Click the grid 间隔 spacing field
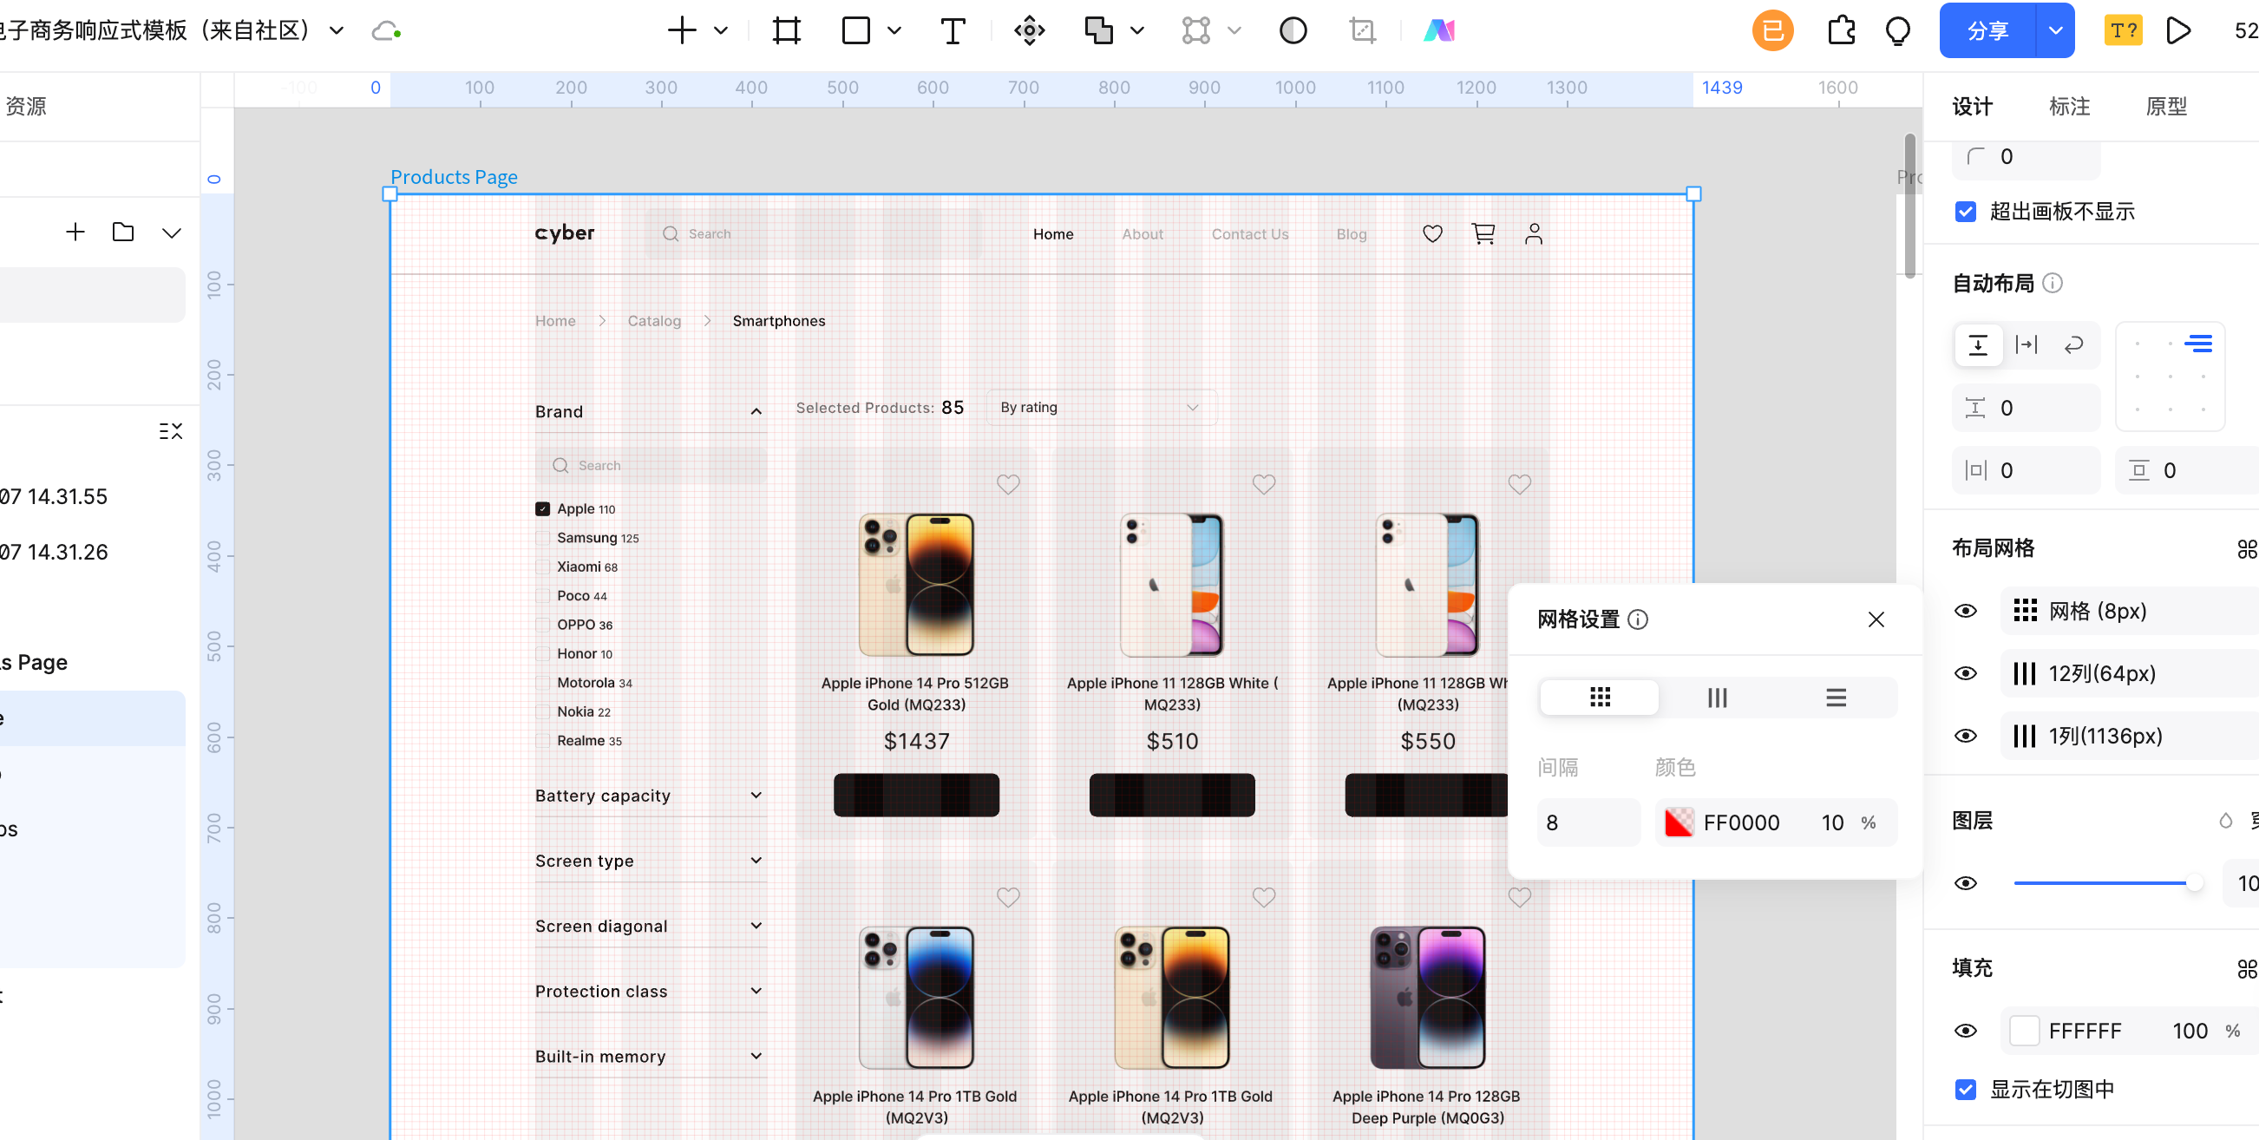The width and height of the screenshot is (2259, 1140). [x=1588, y=822]
